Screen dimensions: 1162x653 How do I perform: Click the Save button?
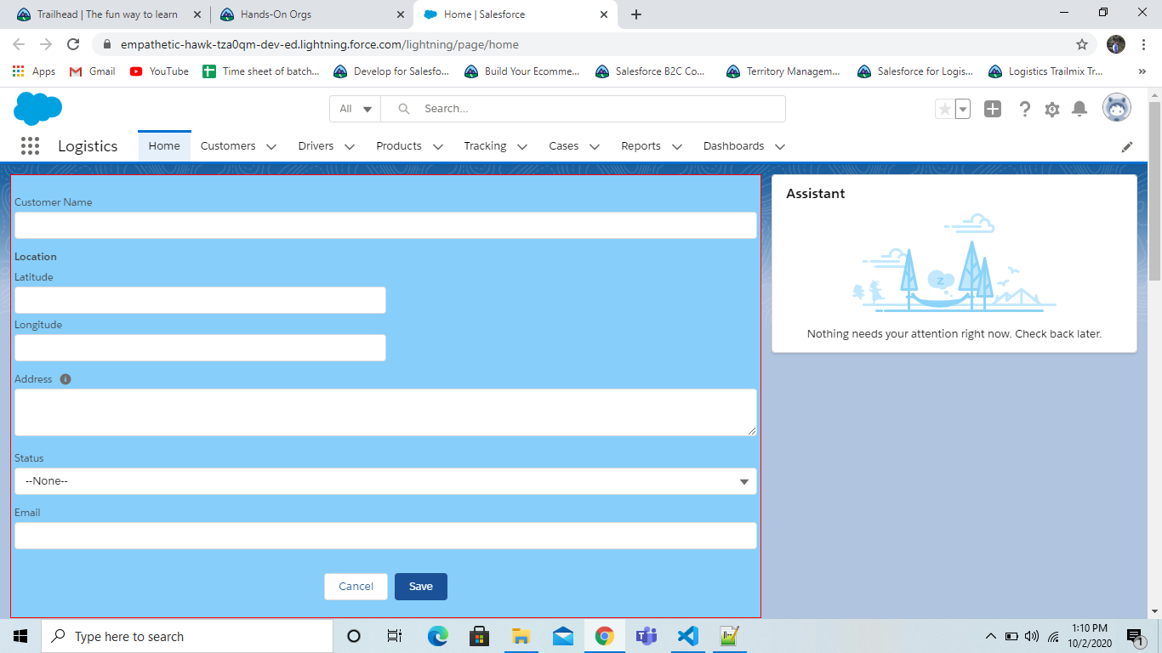coord(421,587)
